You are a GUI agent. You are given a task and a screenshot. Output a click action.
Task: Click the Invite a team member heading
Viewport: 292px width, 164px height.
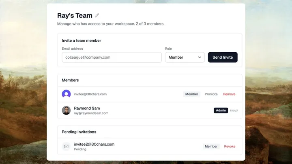point(82,40)
